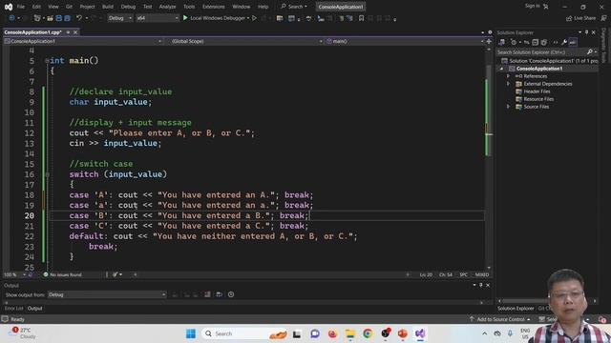The width and height of the screenshot is (611, 343).
Task: Click Collapse All icon in Solution Explorer
Action: coord(536,42)
